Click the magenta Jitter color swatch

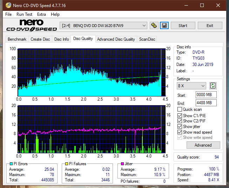pos(122,164)
